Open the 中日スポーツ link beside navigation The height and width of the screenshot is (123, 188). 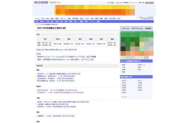147,19
